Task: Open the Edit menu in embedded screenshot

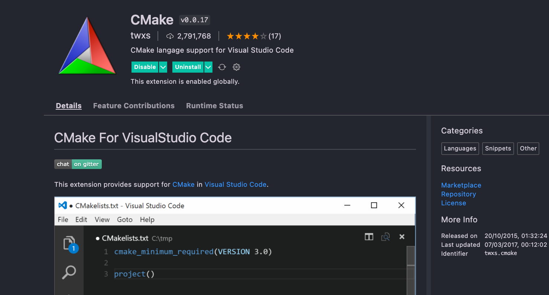Action: tap(81, 219)
